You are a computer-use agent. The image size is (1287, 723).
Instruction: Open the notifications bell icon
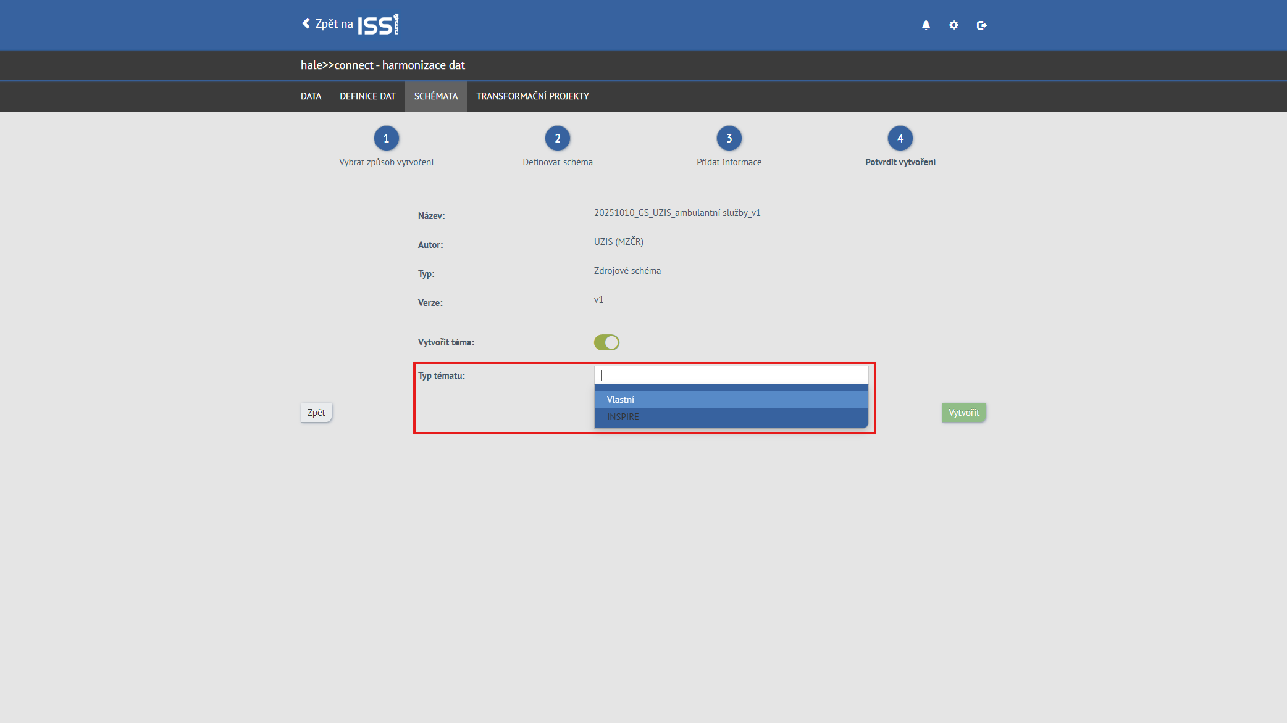click(926, 25)
